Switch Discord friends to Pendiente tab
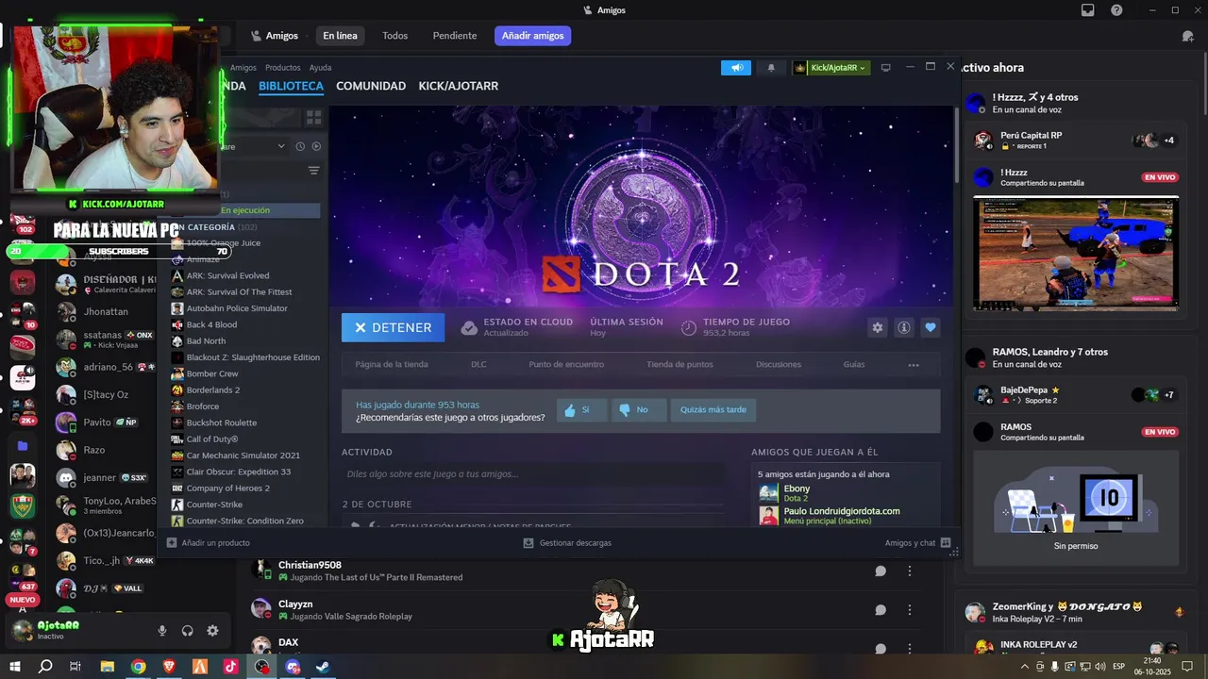Screen dimensions: 1208x679 455,36
